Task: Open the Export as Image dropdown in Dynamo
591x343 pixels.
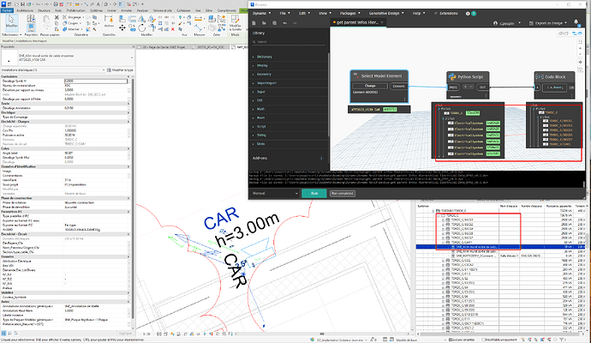Action: point(548,23)
